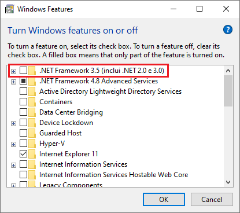The image size is (240, 213).
Task: Toggle the .NET Framework 4.8 Advanced Services checkbox
Action: click(x=23, y=81)
